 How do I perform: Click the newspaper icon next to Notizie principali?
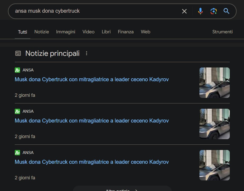pos(18,53)
